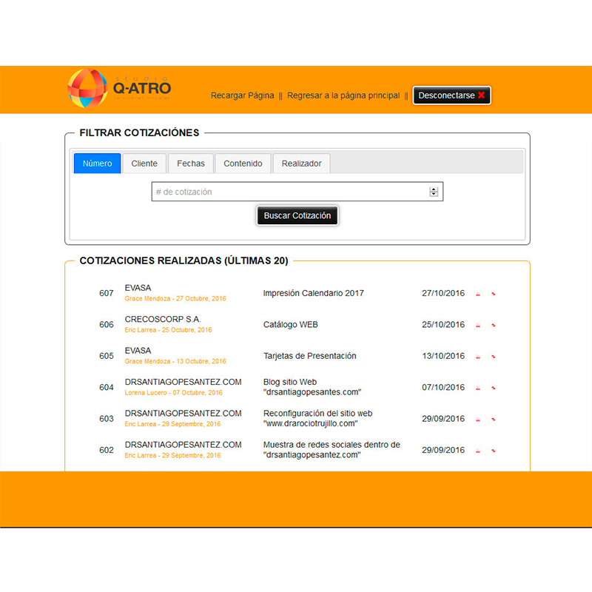Open the Cliente filter tab
The width and height of the screenshot is (592, 592).
pyautogui.click(x=144, y=164)
